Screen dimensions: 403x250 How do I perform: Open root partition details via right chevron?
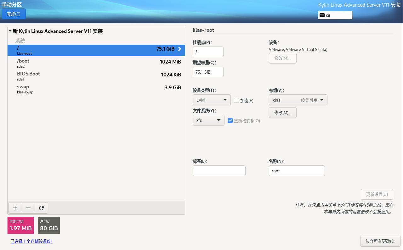(179, 49)
